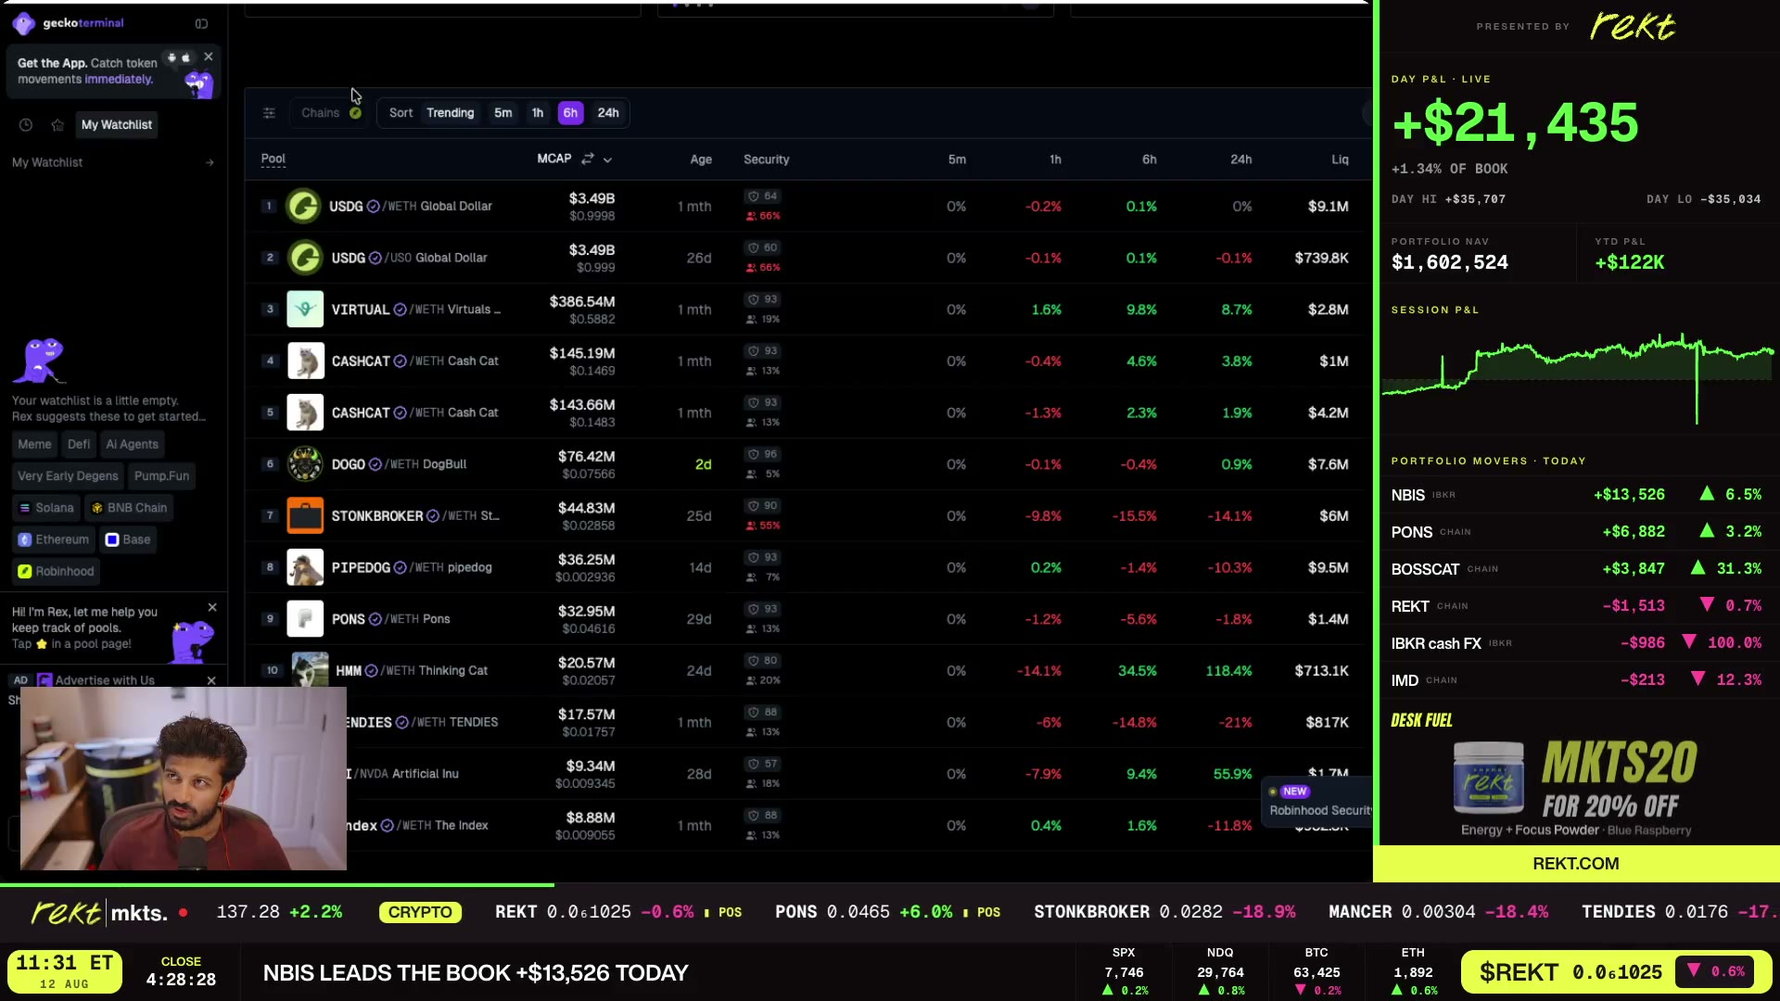Screen dimensions: 1780x1001
Task: Click the REKT.COM banner
Action: (x=1576, y=864)
